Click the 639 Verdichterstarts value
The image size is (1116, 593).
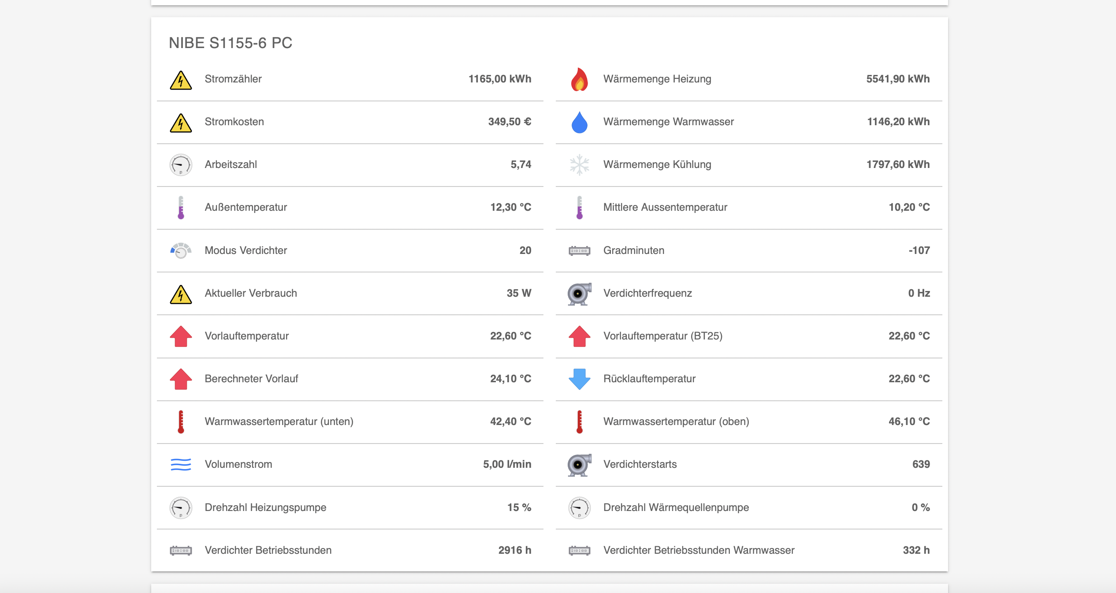[x=921, y=464]
